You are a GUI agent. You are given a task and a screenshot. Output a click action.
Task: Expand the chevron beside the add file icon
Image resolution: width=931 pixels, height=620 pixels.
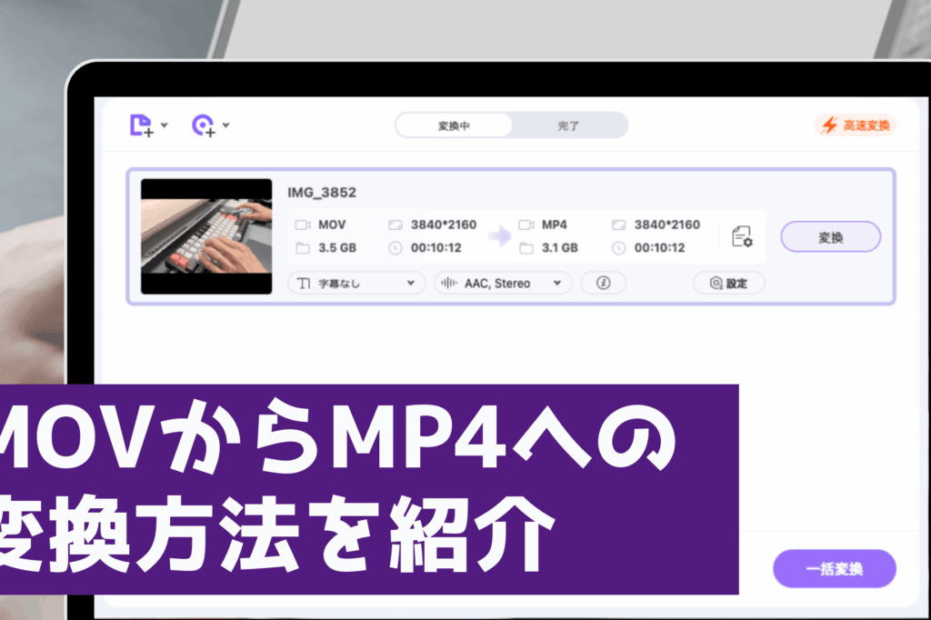(164, 125)
